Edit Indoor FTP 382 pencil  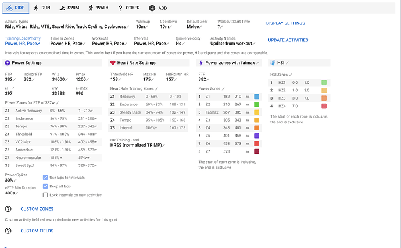[33, 80]
